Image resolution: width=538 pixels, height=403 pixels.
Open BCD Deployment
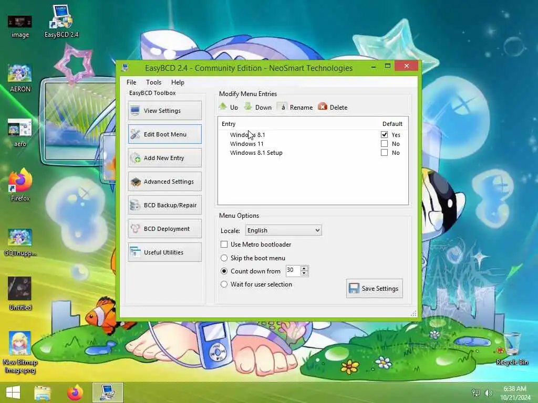point(165,229)
